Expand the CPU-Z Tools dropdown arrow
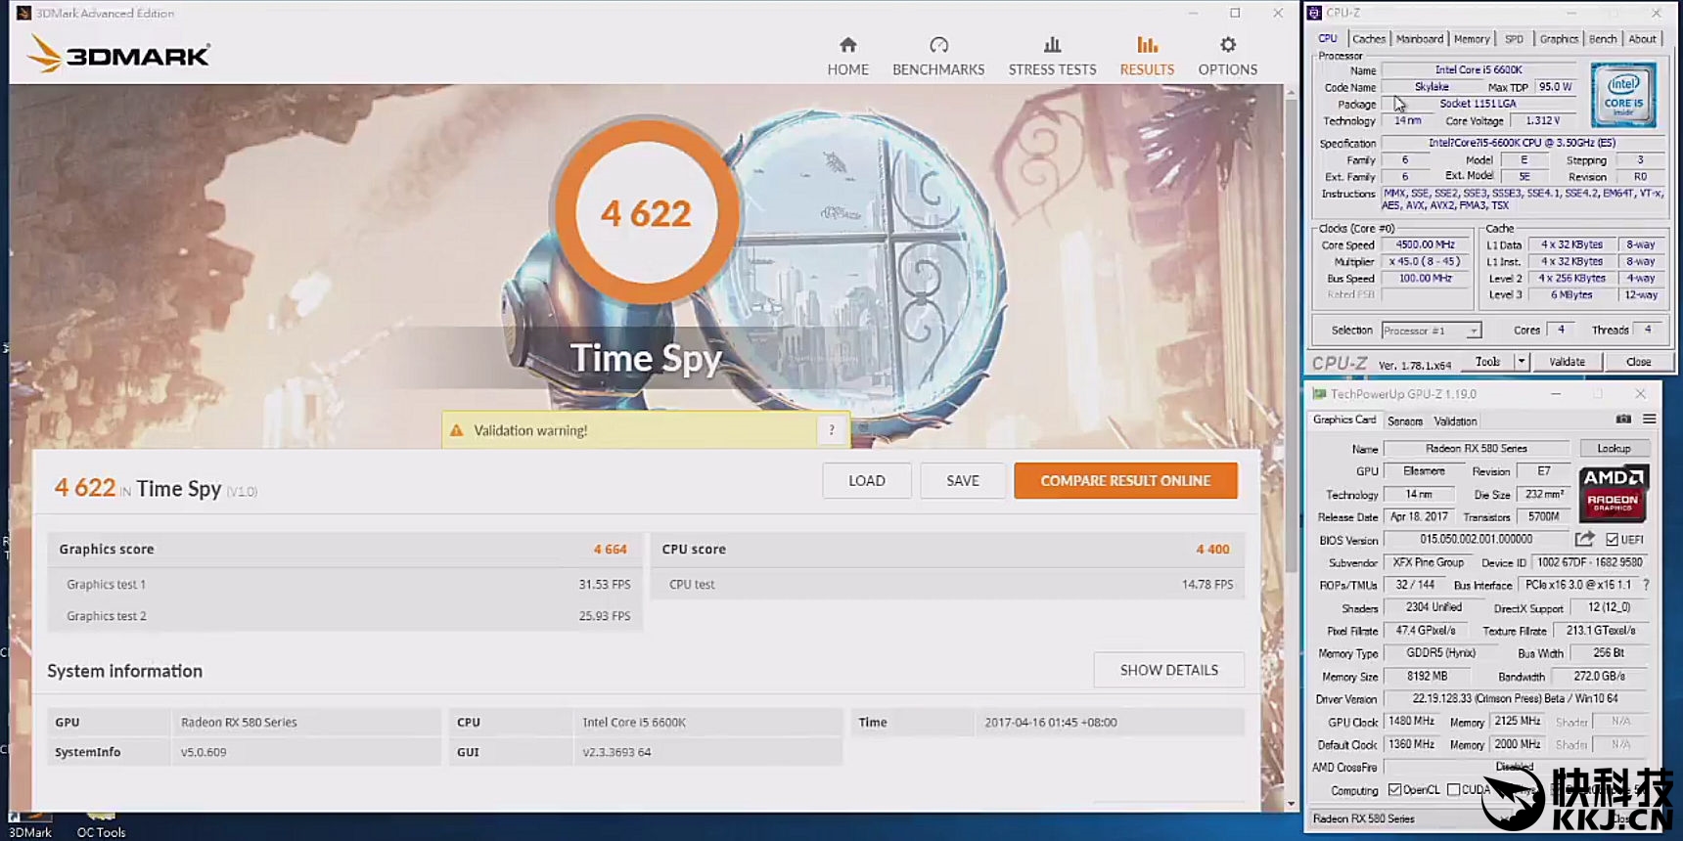 point(1521,362)
